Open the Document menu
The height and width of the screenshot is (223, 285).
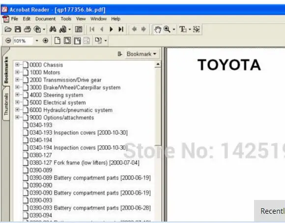[45, 19]
